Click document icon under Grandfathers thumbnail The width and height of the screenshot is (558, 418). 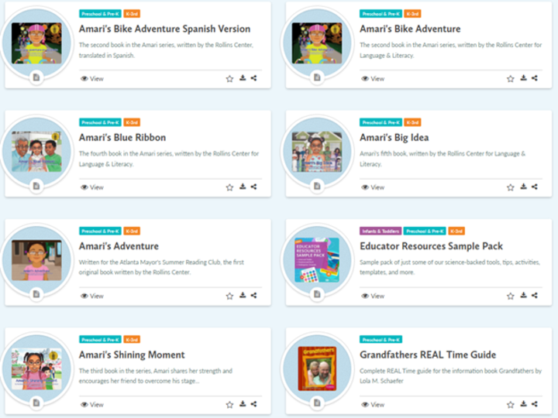point(317,403)
